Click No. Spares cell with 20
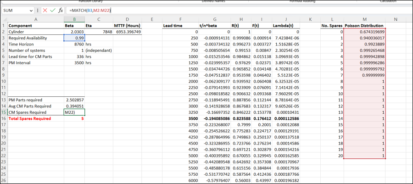This screenshot has width=413, height=184. click(x=332, y=156)
